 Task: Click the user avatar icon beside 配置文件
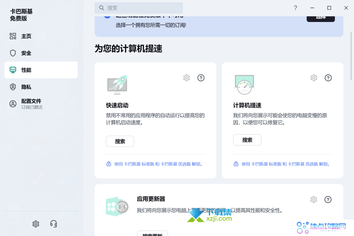(x=13, y=104)
